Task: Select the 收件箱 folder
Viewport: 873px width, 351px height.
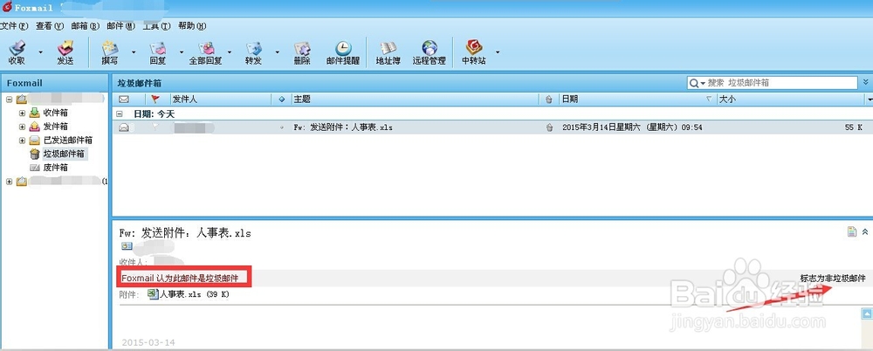Action: tap(56, 114)
